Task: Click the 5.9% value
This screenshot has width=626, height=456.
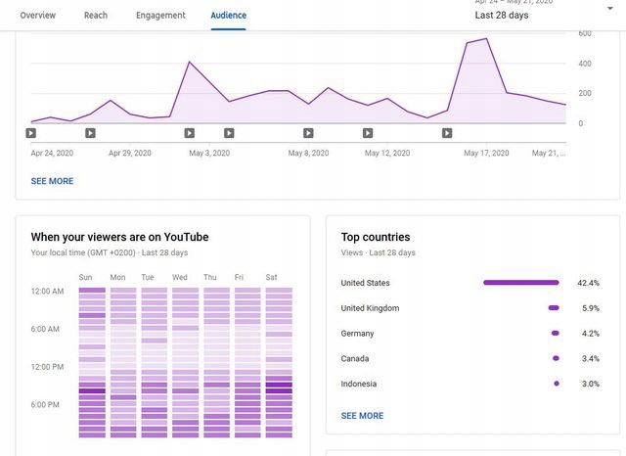Action: [591, 308]
